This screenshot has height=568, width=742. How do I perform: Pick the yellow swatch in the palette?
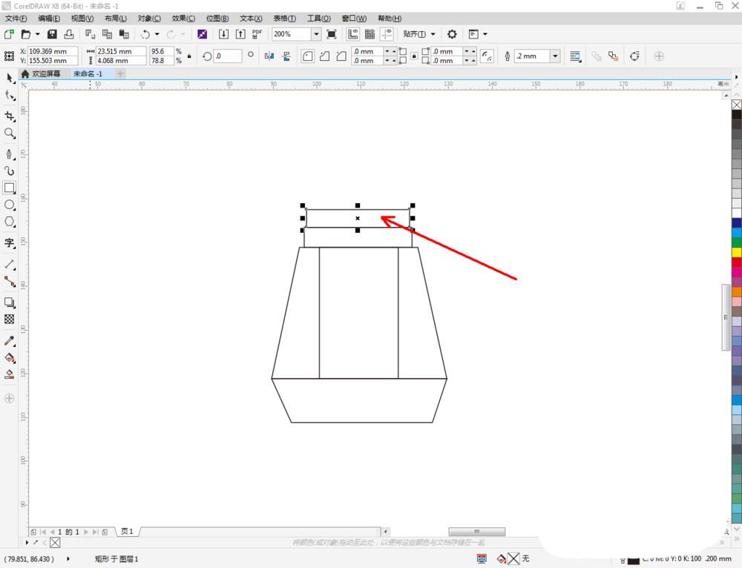click(x=736, y=252)
